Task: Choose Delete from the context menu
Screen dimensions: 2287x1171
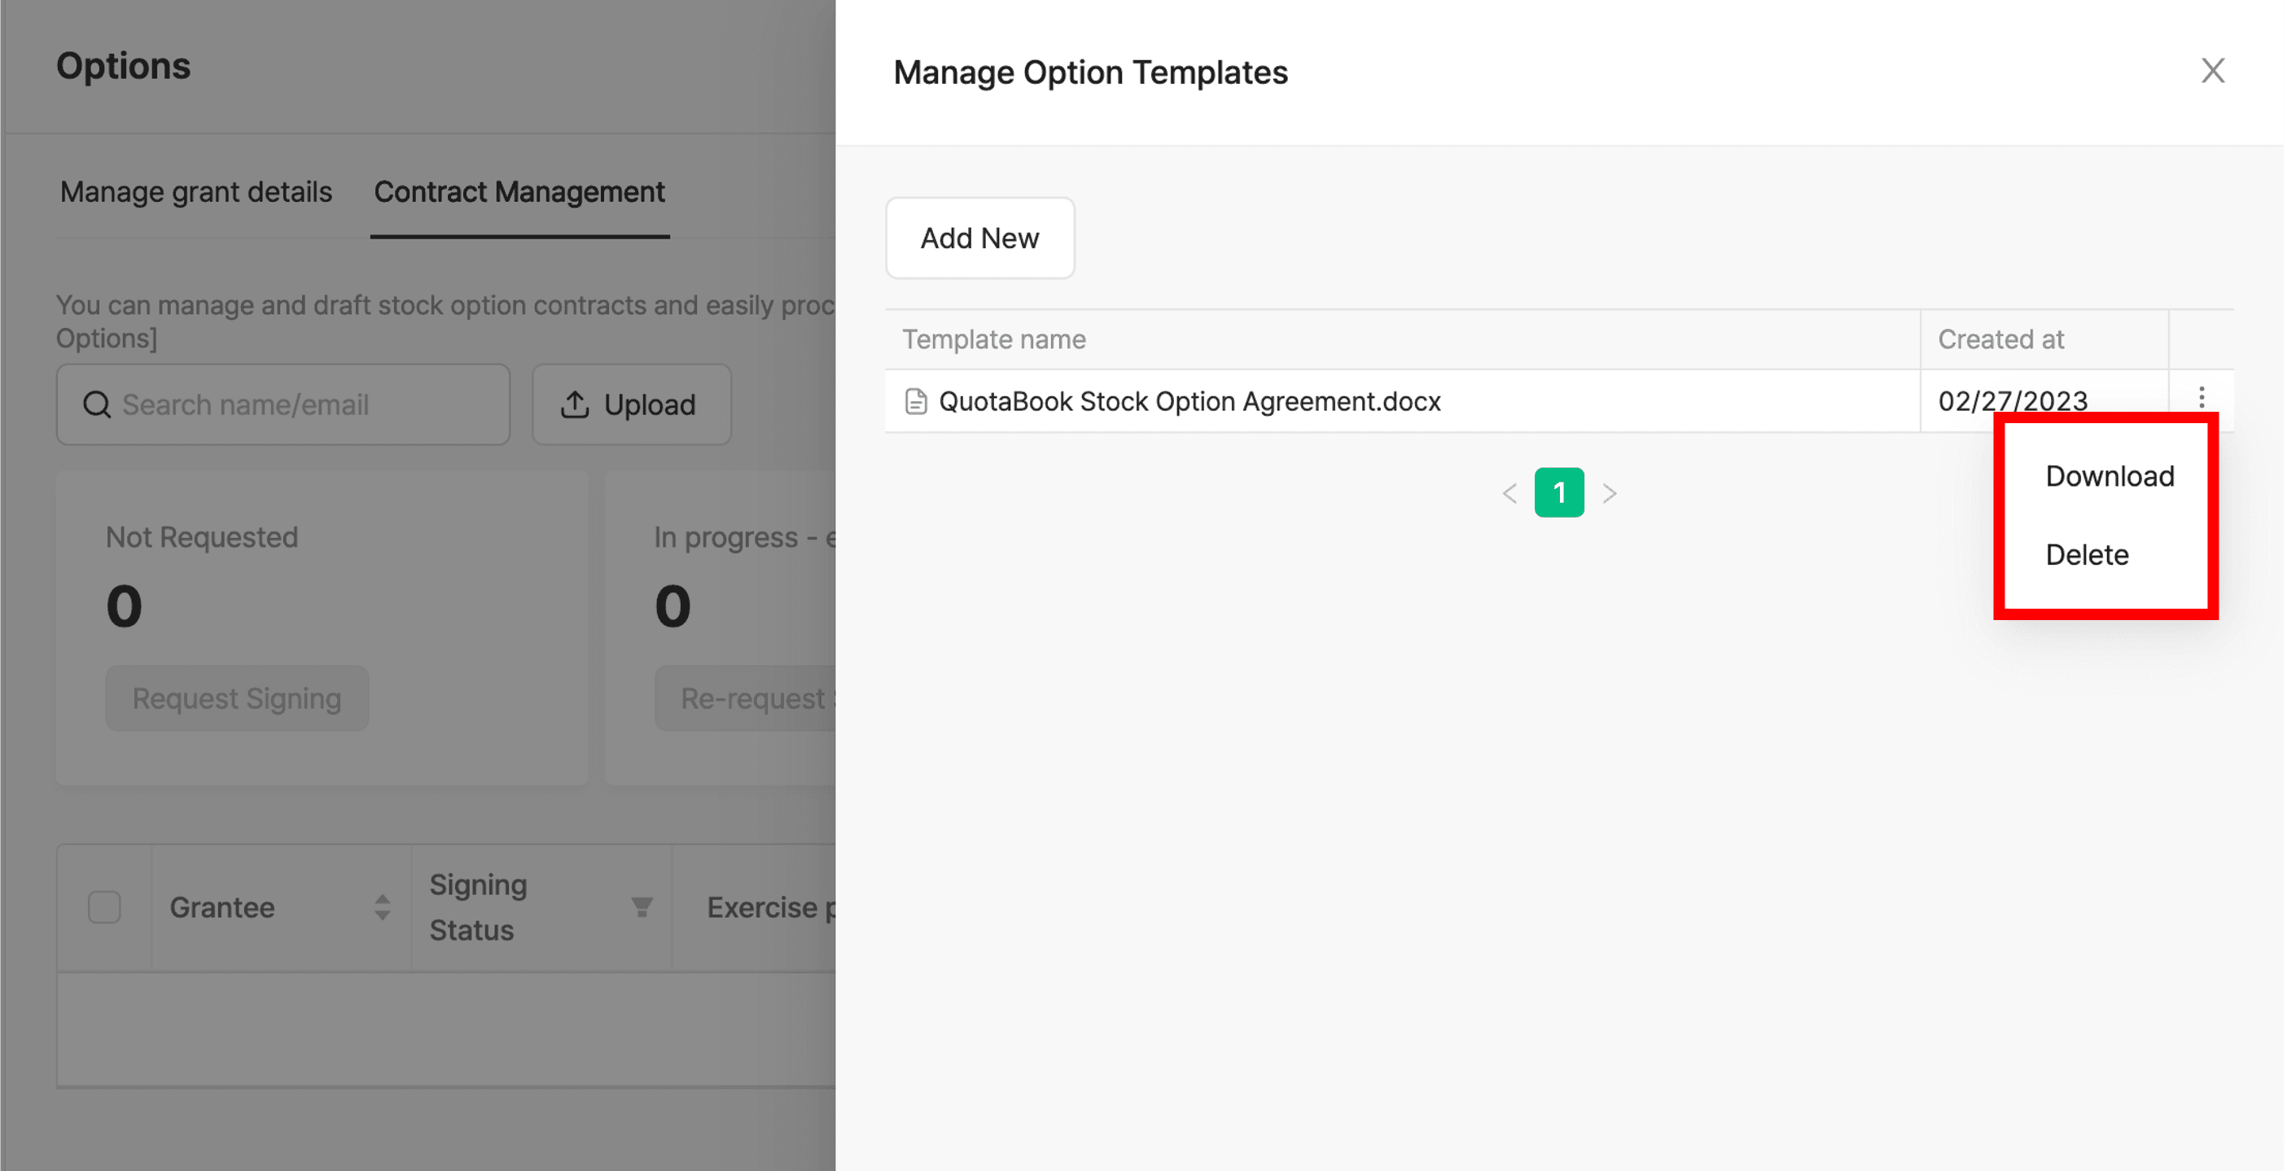Action: click(2087, 554)
